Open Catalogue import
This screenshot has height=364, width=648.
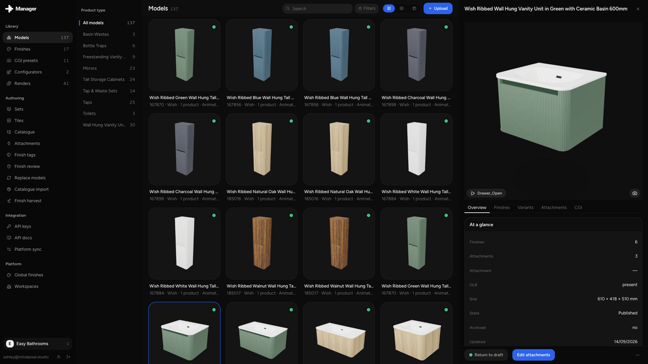pos(37,189)
